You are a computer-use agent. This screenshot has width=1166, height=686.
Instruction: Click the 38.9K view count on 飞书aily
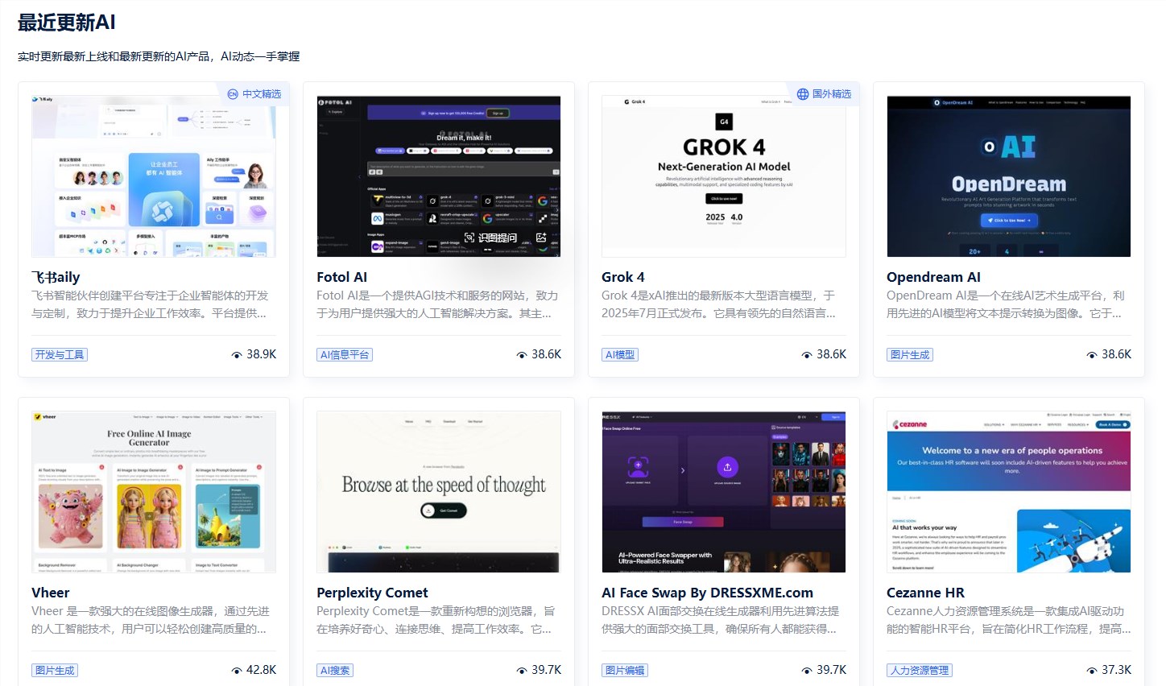tap(262, 354)
